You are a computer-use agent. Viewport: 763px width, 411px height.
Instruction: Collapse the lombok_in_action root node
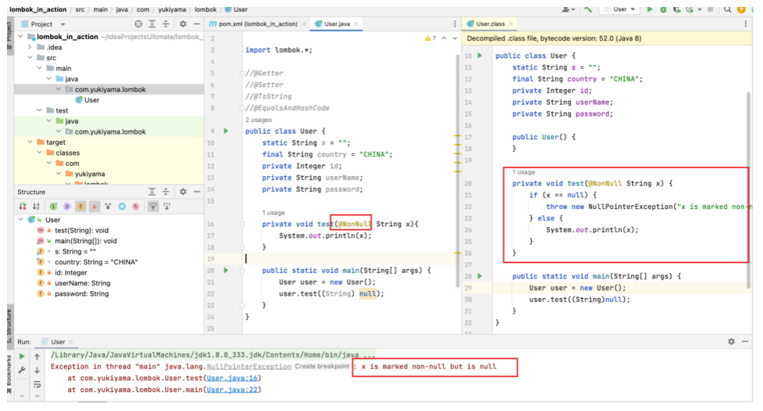click(20, 36)
